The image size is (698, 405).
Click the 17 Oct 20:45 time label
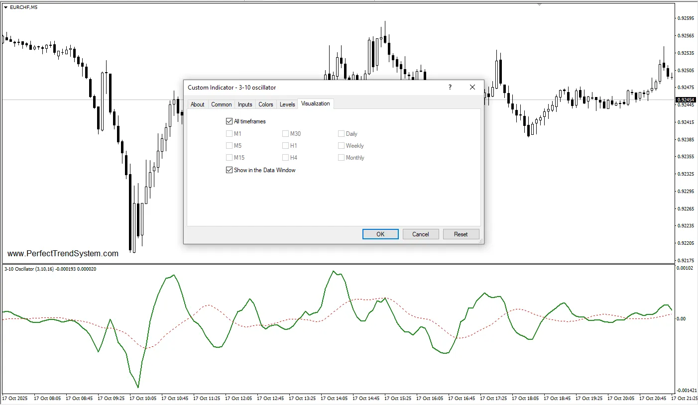point(653,399)
